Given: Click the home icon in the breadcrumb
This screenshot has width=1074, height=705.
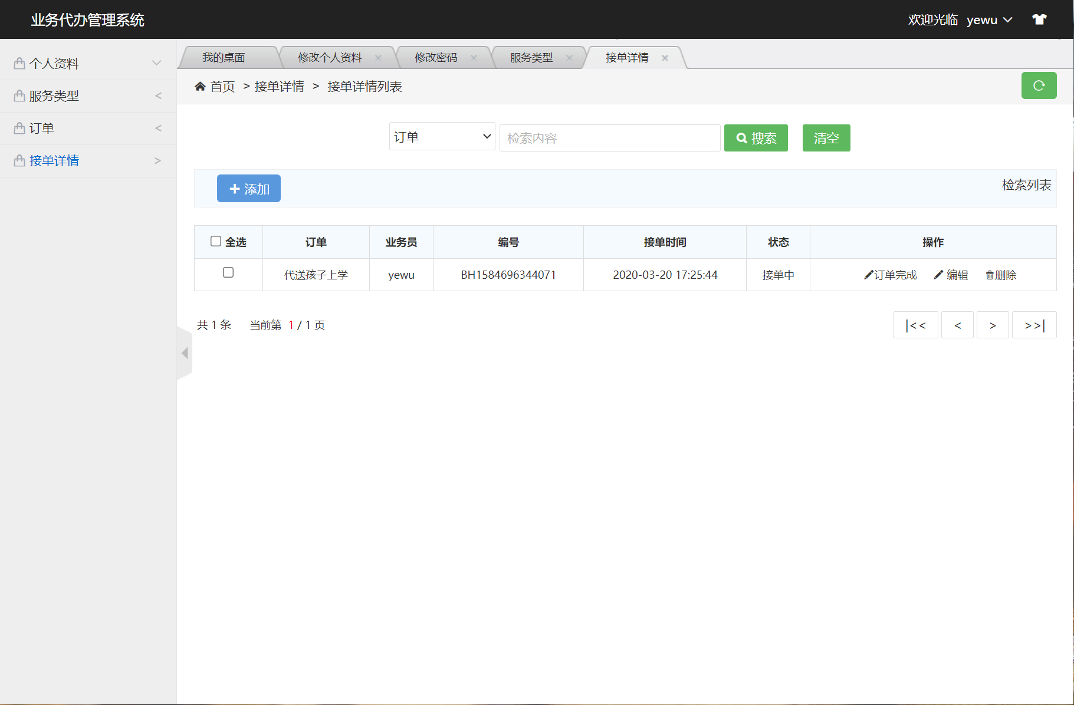Looking at the screenshot, I should point(200,86).
